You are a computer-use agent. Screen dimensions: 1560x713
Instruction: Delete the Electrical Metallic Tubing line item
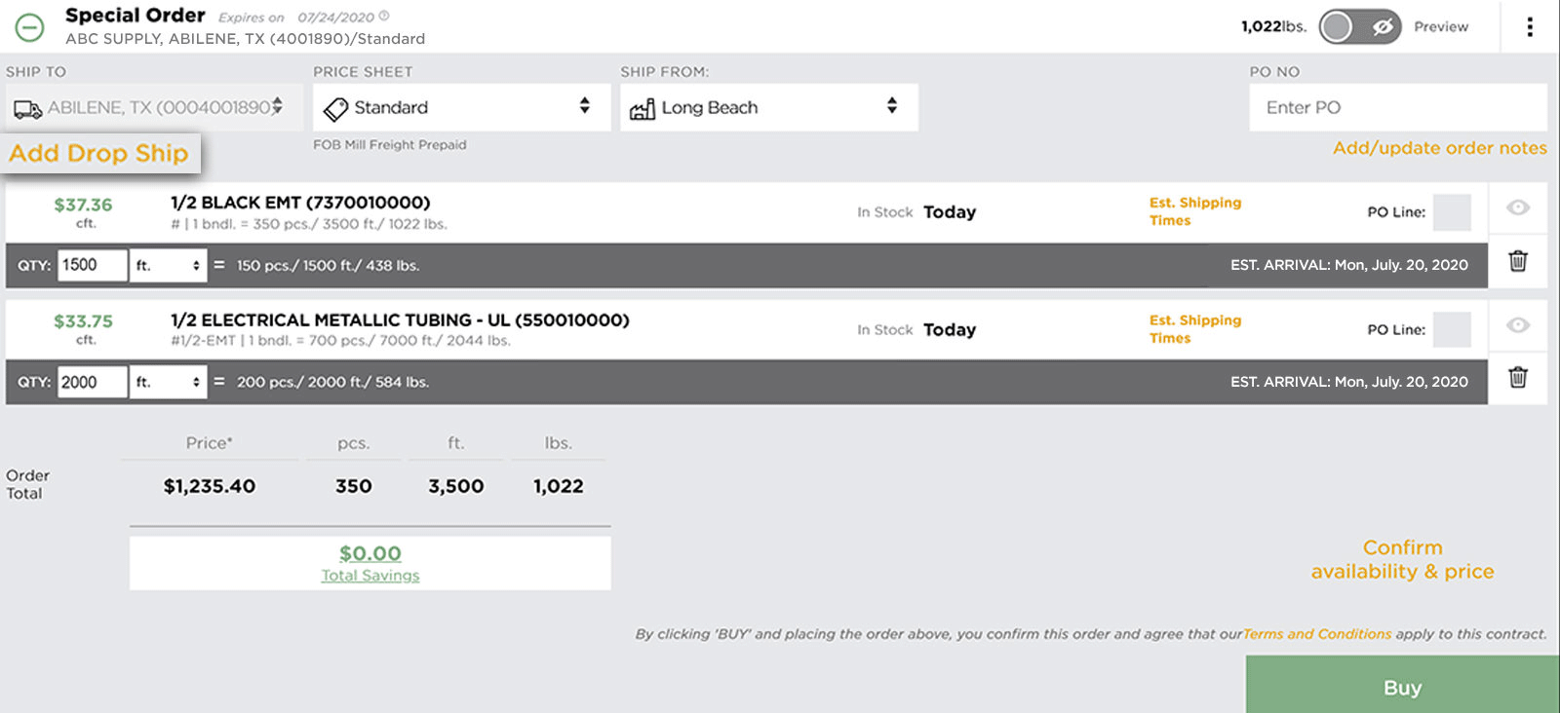click(1517, 378)
